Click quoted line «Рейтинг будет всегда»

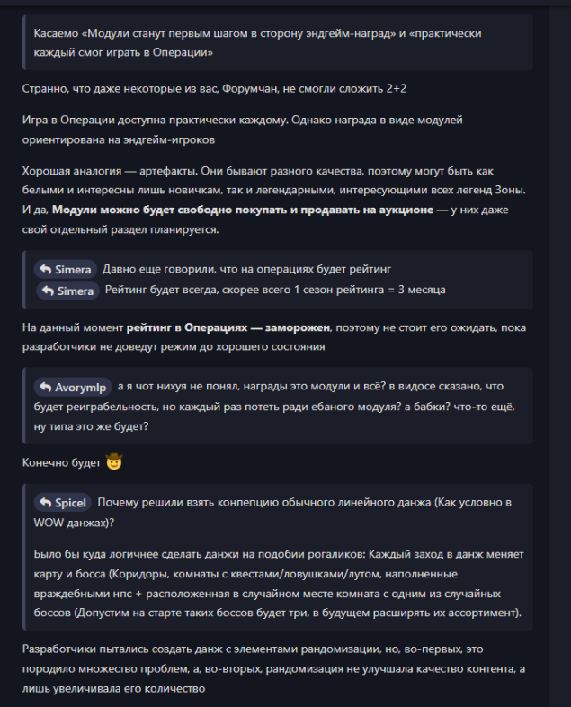(x=274, y=290)
